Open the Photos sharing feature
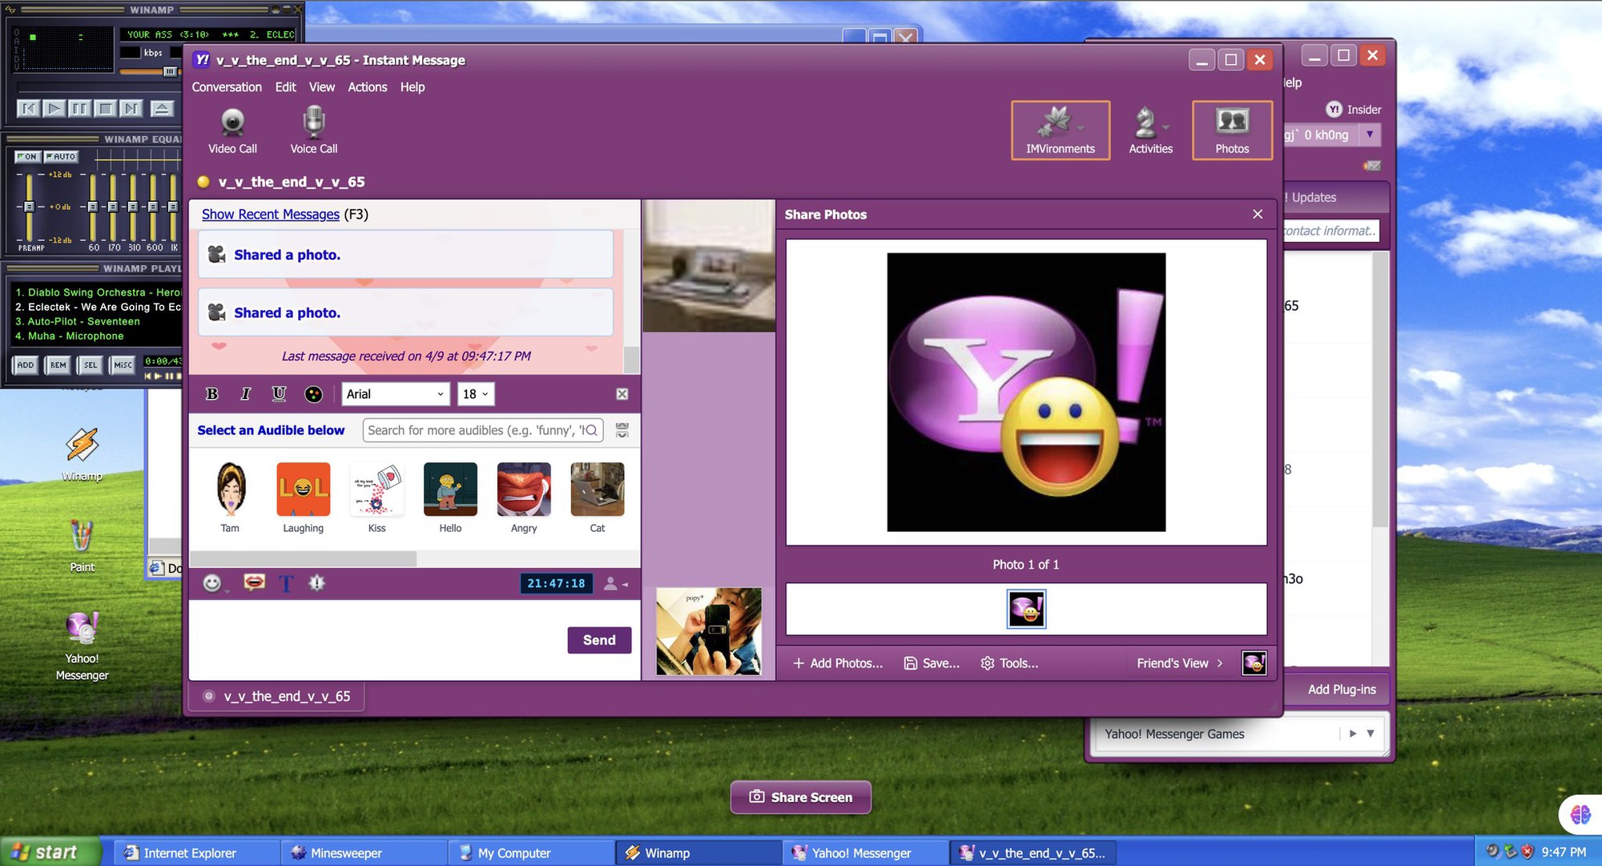Screen dimensions: 1602x866 1232,130
